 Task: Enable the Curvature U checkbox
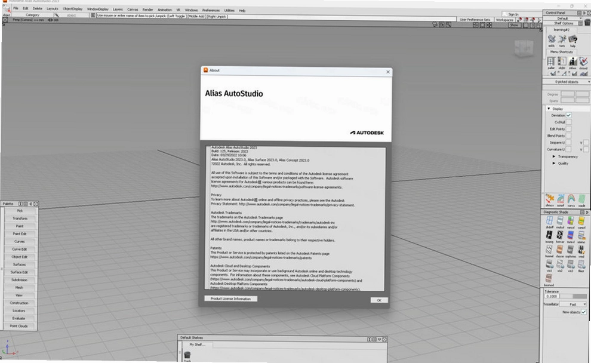tap(568, 149)
